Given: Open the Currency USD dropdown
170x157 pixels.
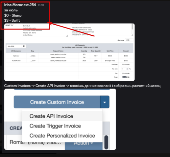Looking at the screenshot, I should (129, 40).
